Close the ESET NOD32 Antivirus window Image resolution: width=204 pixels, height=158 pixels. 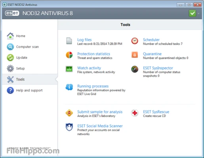[x=197, y=5]
